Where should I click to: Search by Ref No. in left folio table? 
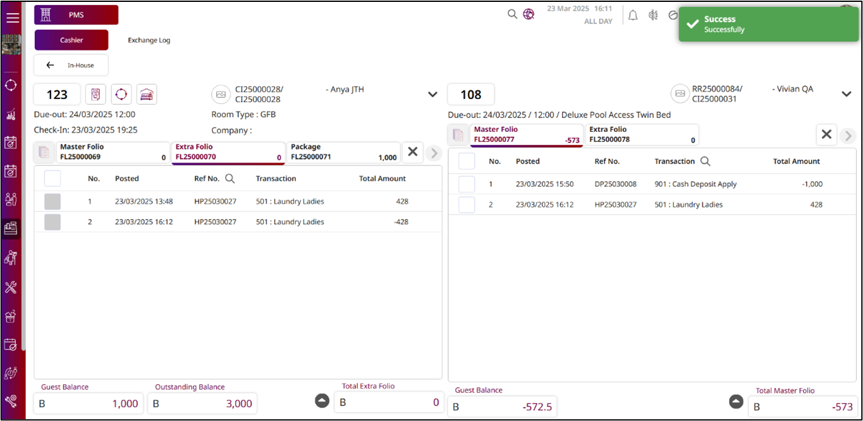pos(230,179)
